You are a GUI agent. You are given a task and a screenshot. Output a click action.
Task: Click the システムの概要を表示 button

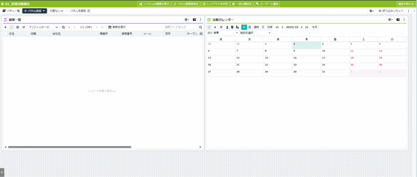point(154,4)
